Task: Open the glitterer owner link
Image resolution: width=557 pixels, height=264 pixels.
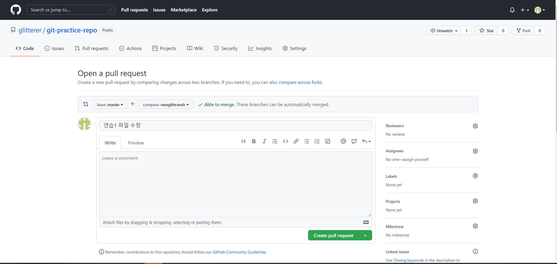Action: [30, 30]
